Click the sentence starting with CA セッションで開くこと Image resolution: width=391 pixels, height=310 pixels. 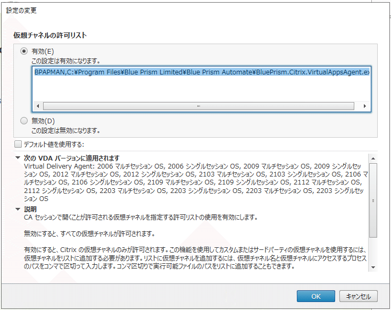point(141,217)
